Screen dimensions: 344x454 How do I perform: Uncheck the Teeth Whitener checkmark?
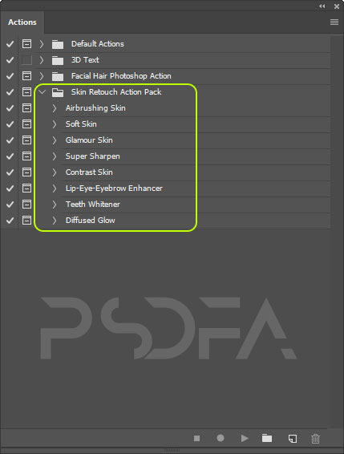(10, 205)
